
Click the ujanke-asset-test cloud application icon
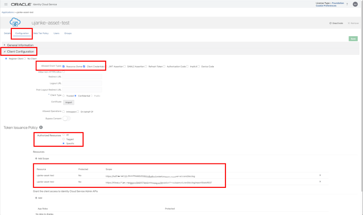(x=15, y=22)
